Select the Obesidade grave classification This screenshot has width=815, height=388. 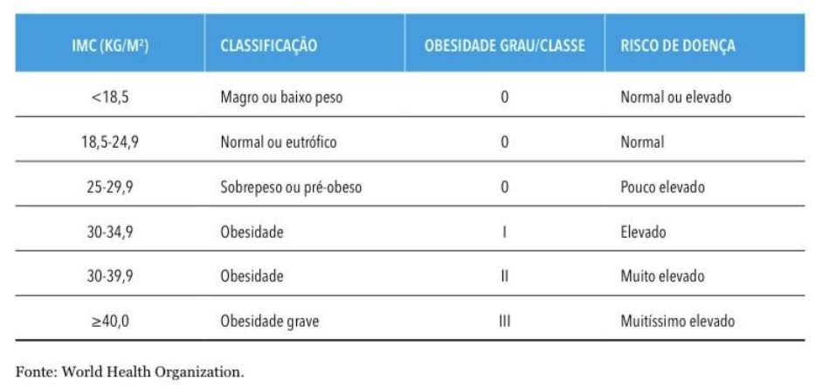pyautogui.click(x=269, y=322)
